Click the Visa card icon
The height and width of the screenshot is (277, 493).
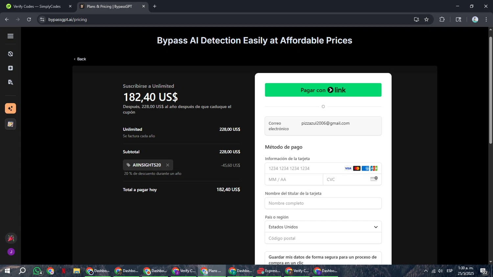pyautogui.click(x=348, y=168)
